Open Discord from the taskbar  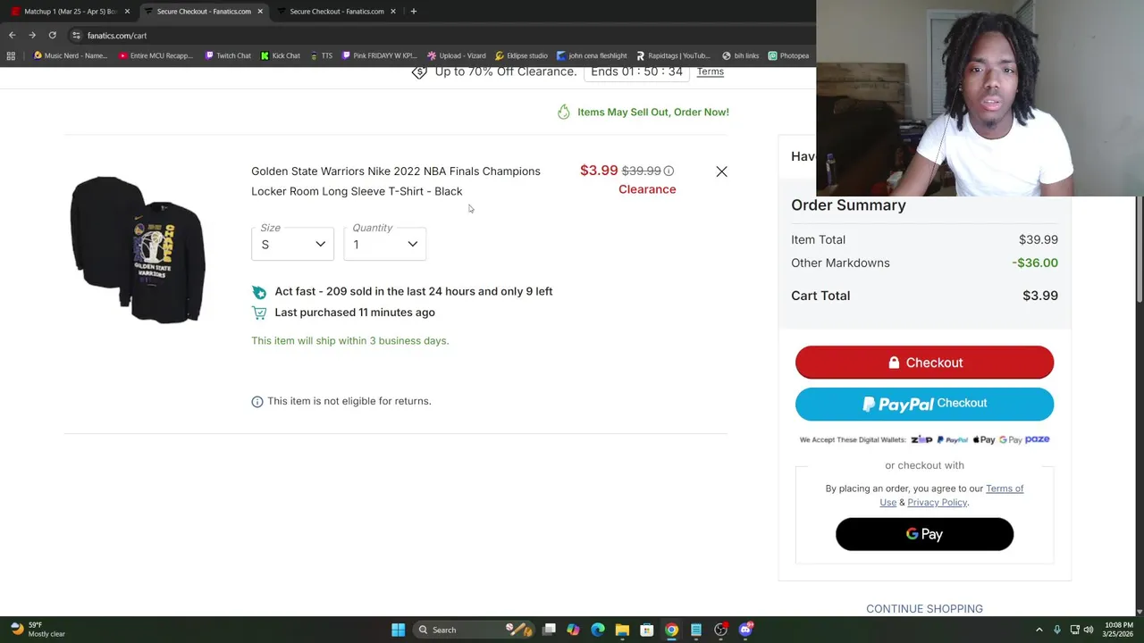pyautogui.click(x=745, y=630)
